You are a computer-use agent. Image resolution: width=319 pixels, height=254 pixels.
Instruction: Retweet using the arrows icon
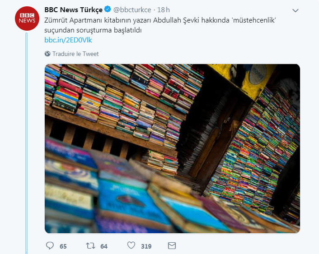point(90,246)
